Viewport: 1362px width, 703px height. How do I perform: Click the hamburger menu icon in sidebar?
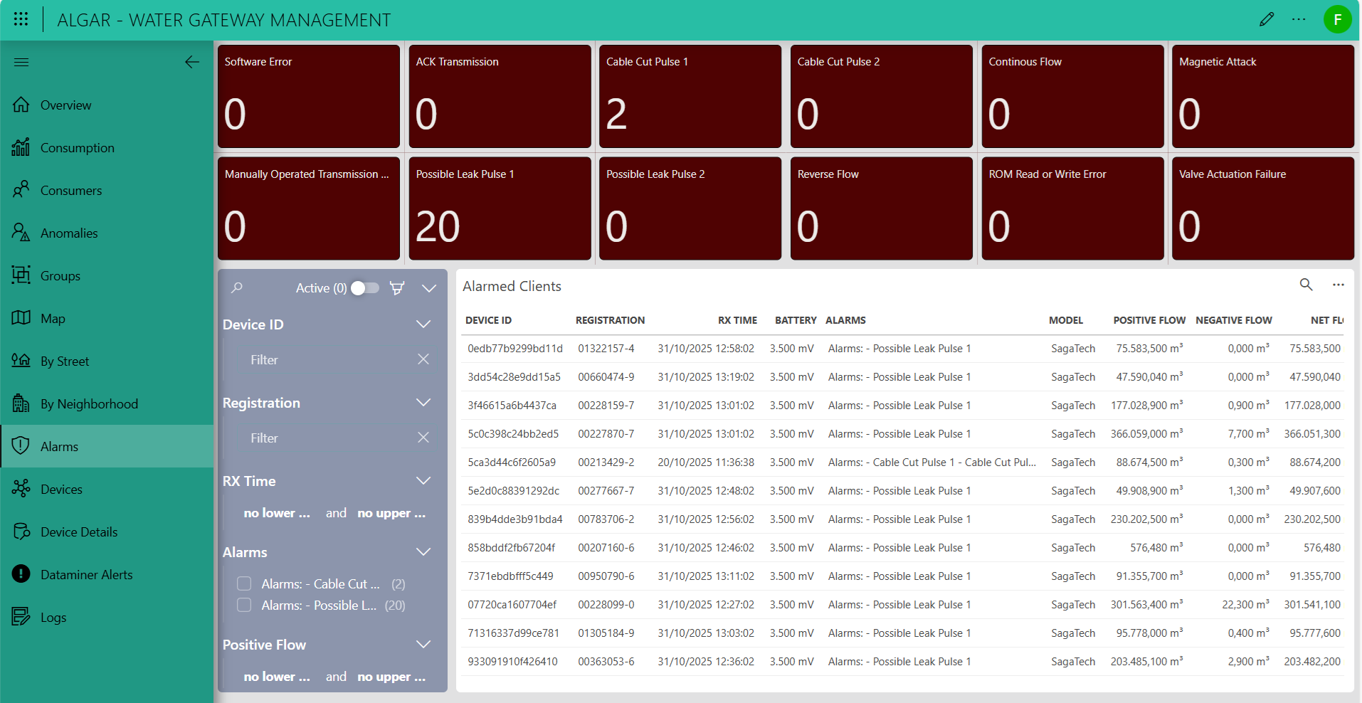21,62
